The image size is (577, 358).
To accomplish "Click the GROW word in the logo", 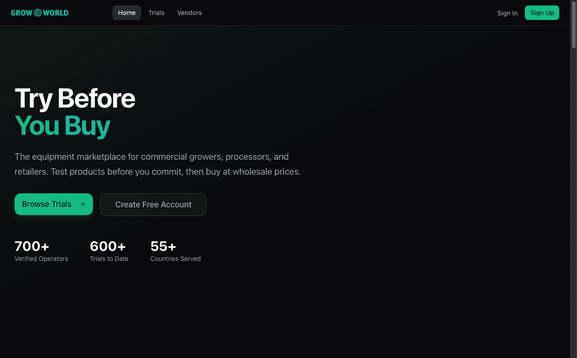I will tap(21, 13).
